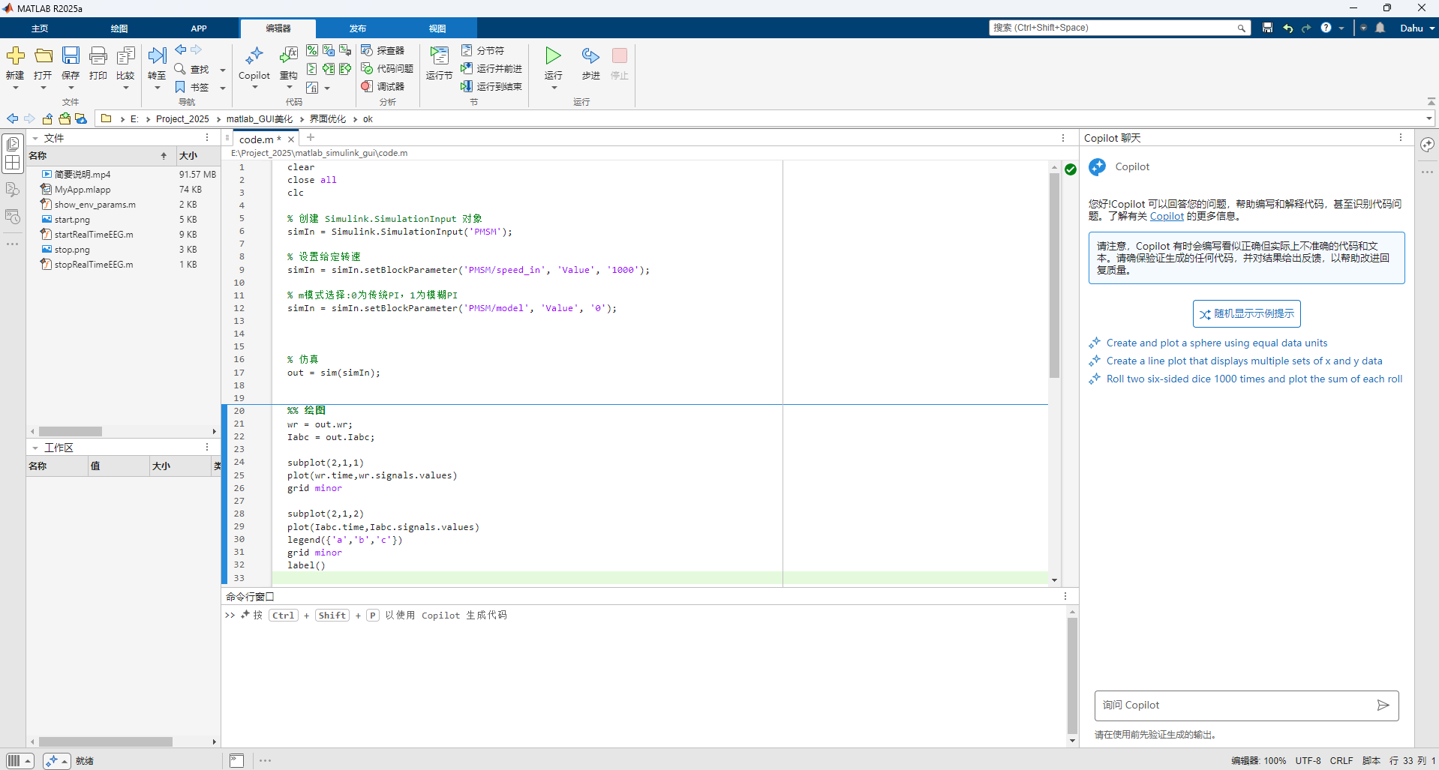This screenshot has width=1439, height=770.
Task: Click the 转至 (Go To) icon
Action: click(x=157, y=56)
